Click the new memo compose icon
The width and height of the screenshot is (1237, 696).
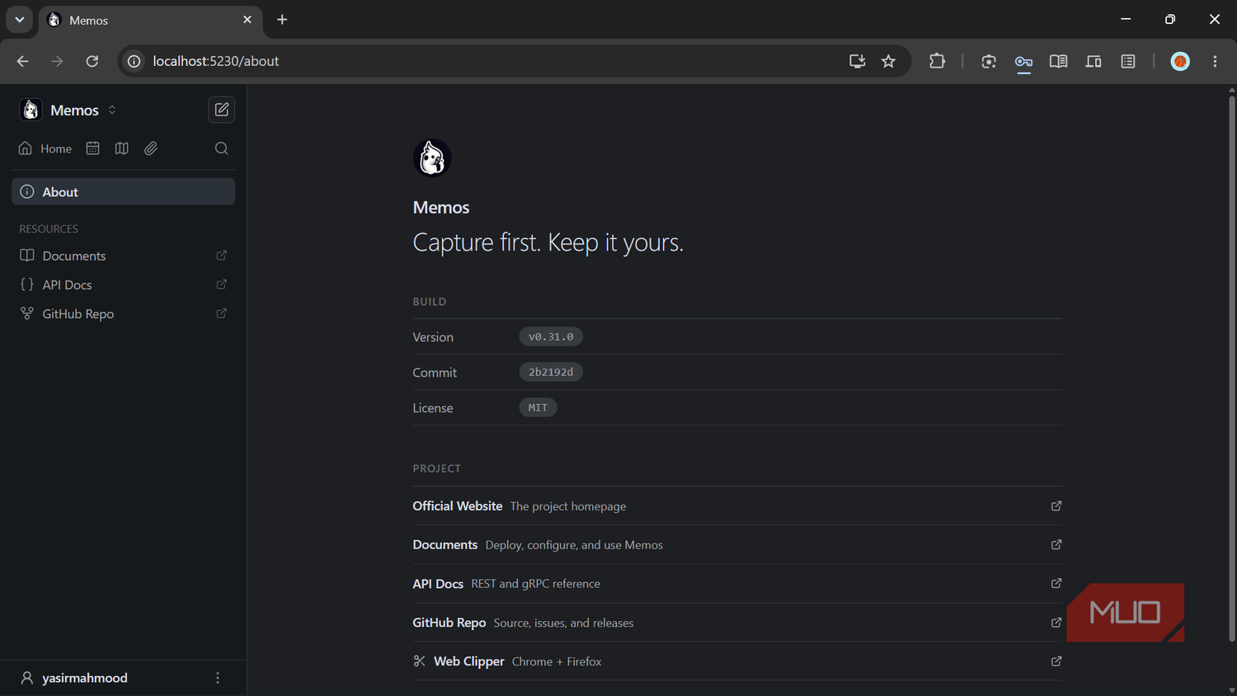[x=222, y=110]
